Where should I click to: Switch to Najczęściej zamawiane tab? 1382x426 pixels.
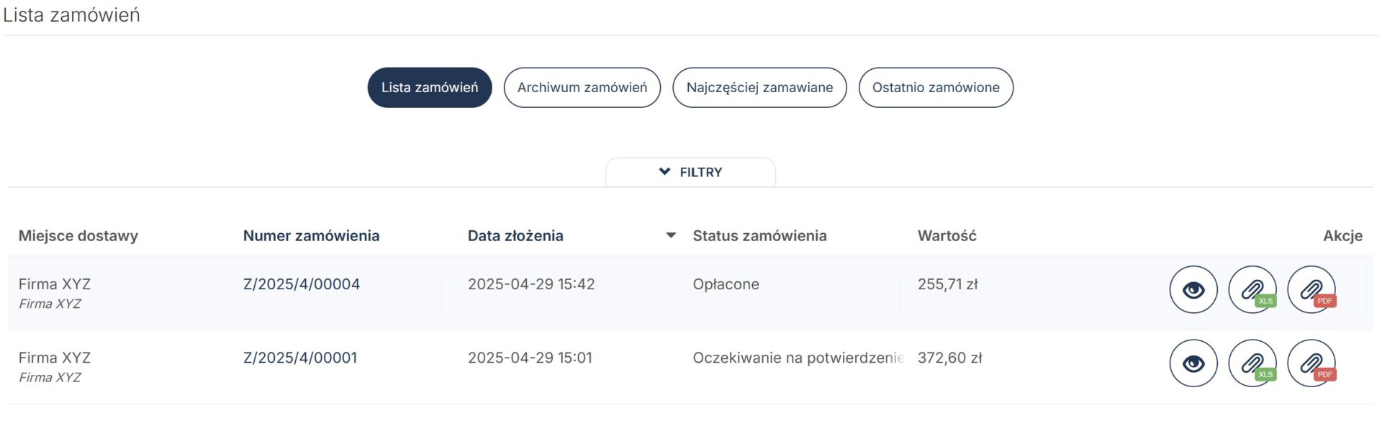(x=759, y=88)
